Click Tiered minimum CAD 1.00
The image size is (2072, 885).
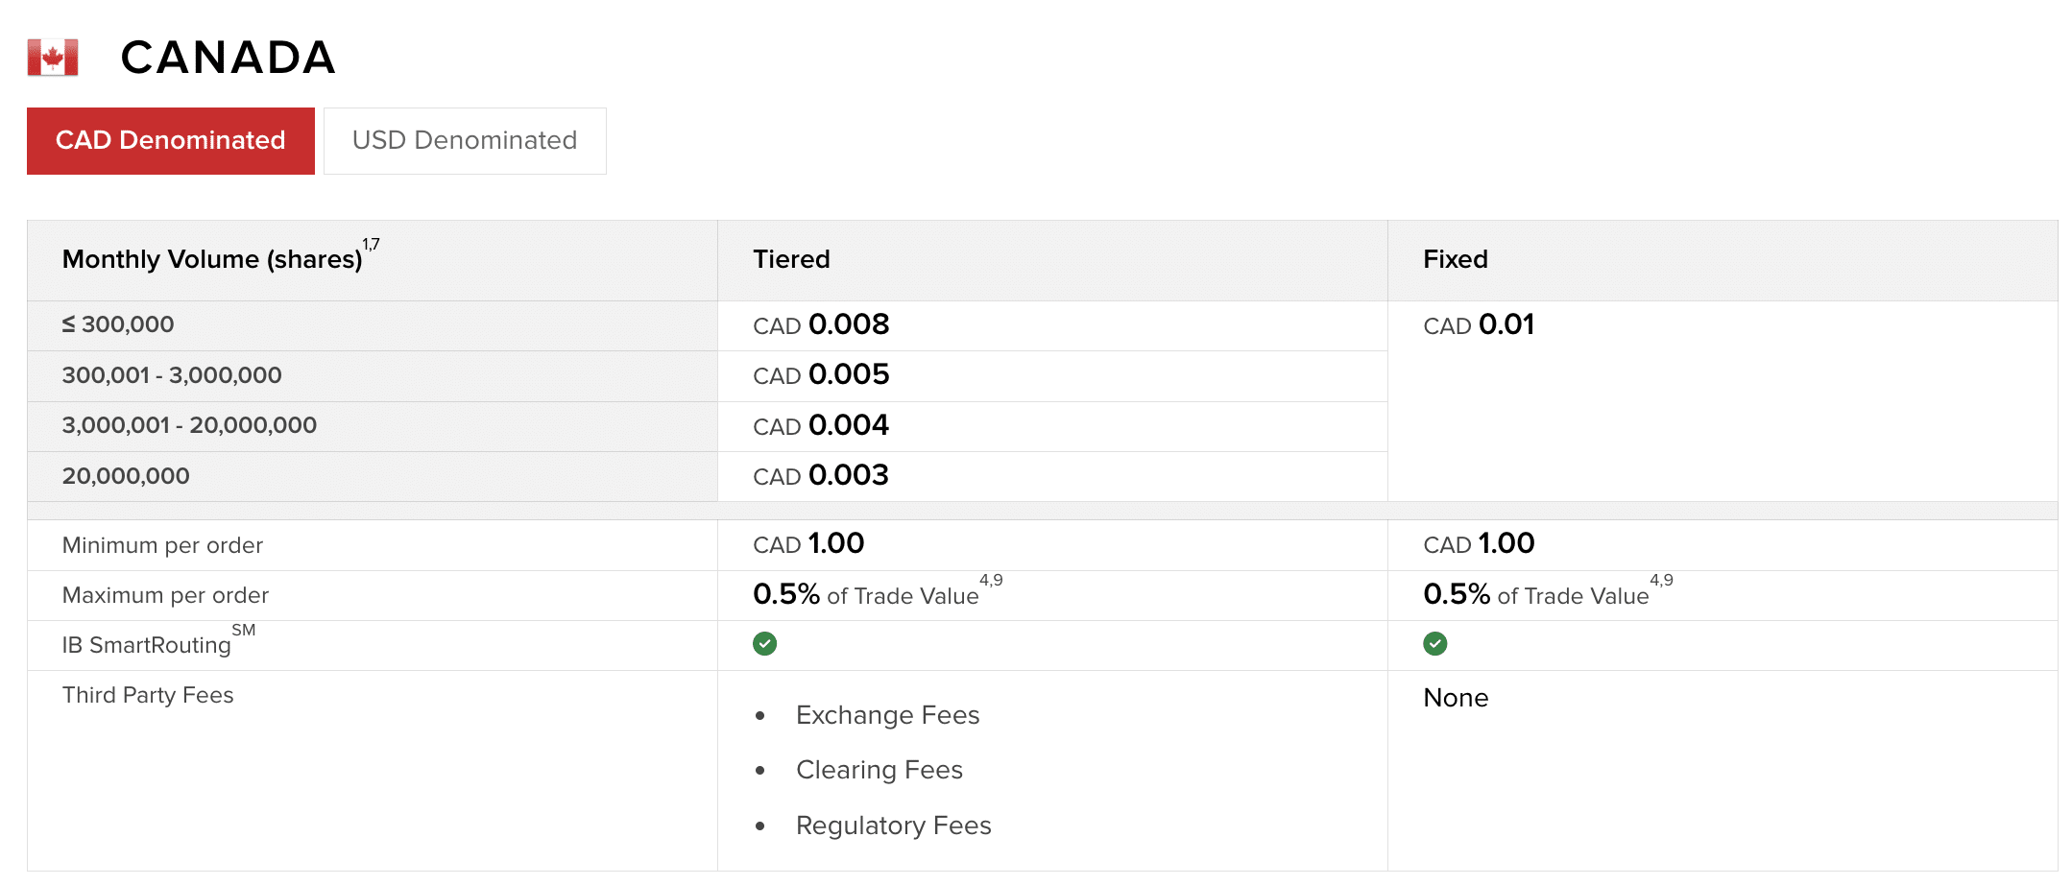pyautogui.click(x=808, y=543)
